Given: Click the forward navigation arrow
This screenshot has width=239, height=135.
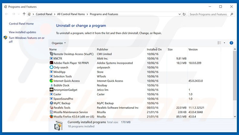Looking at the screenshot, I should tap(14, 14).
